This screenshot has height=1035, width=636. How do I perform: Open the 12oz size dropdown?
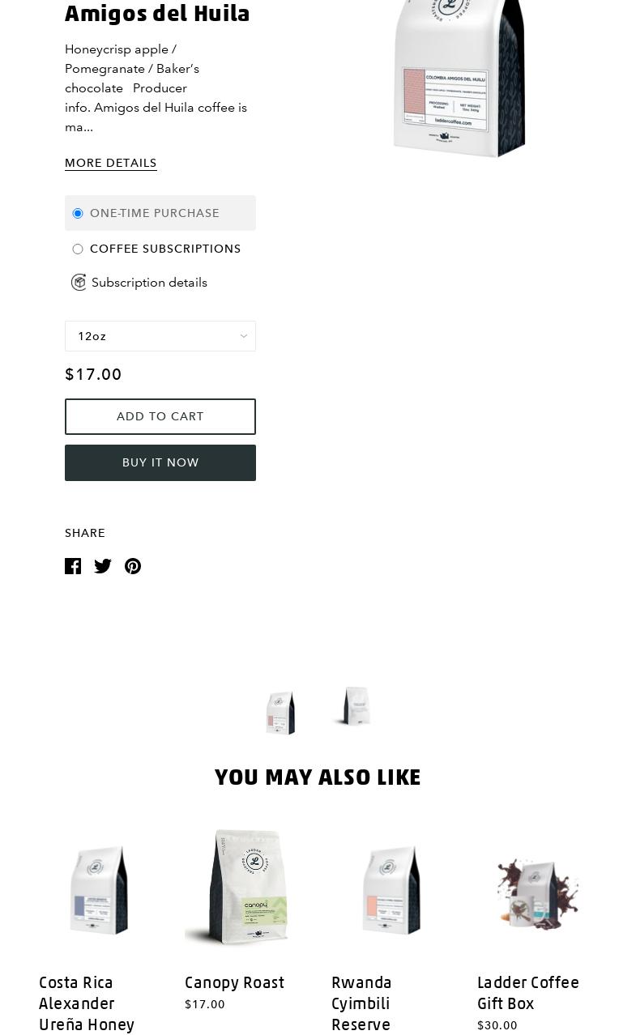tap(160, 336)
